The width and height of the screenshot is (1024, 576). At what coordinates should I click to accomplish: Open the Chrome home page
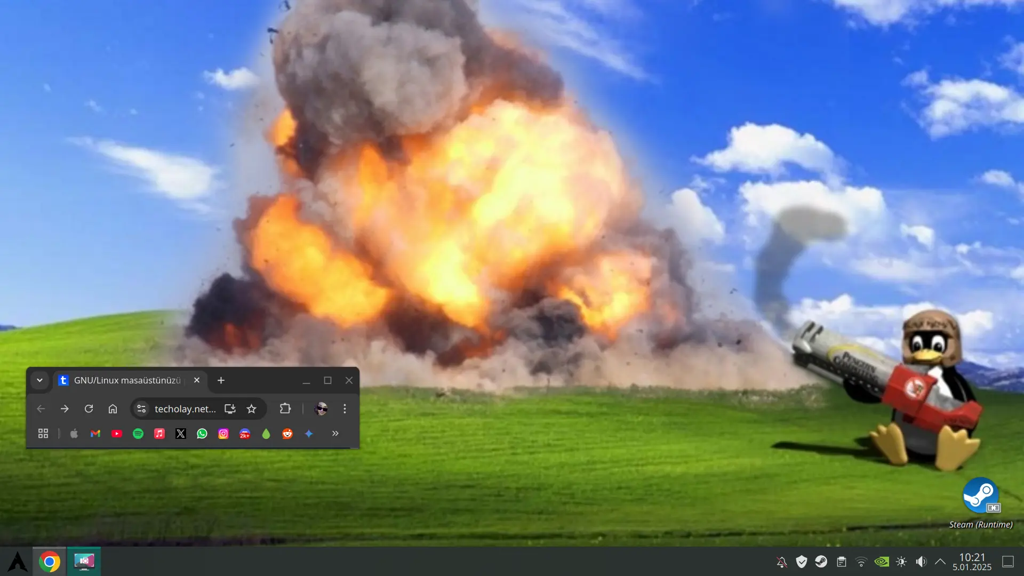[x=113, y=409]
